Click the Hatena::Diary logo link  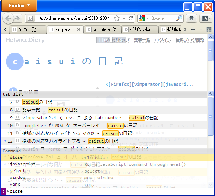25,40
